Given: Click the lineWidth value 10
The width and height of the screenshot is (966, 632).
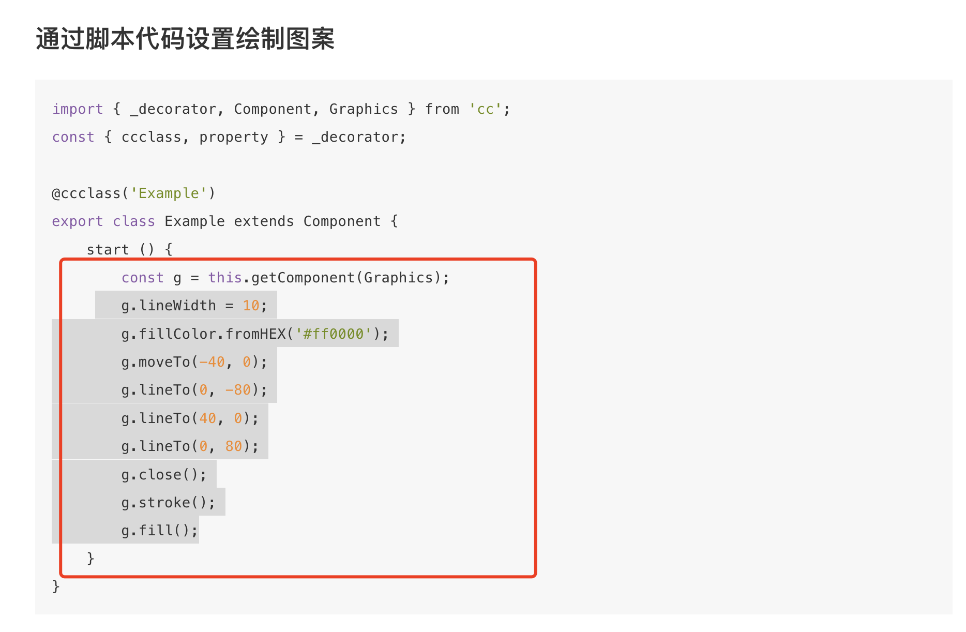Looking at the screenshot, I should tap(251, 306).
